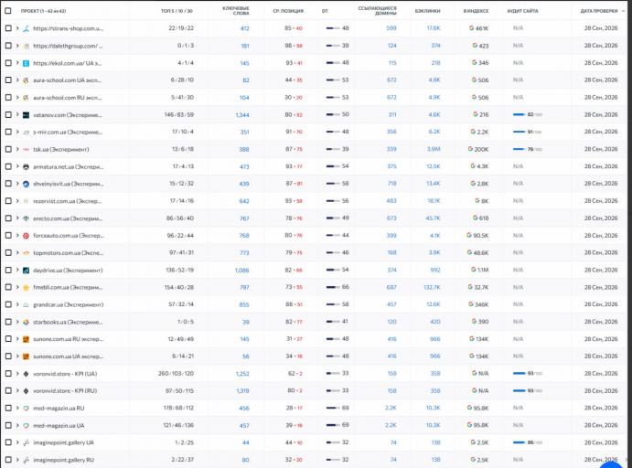This screenshot has width=632, height=468.
Task: Click the sunone.com.ua RU orange favicon
Action: 26,339
